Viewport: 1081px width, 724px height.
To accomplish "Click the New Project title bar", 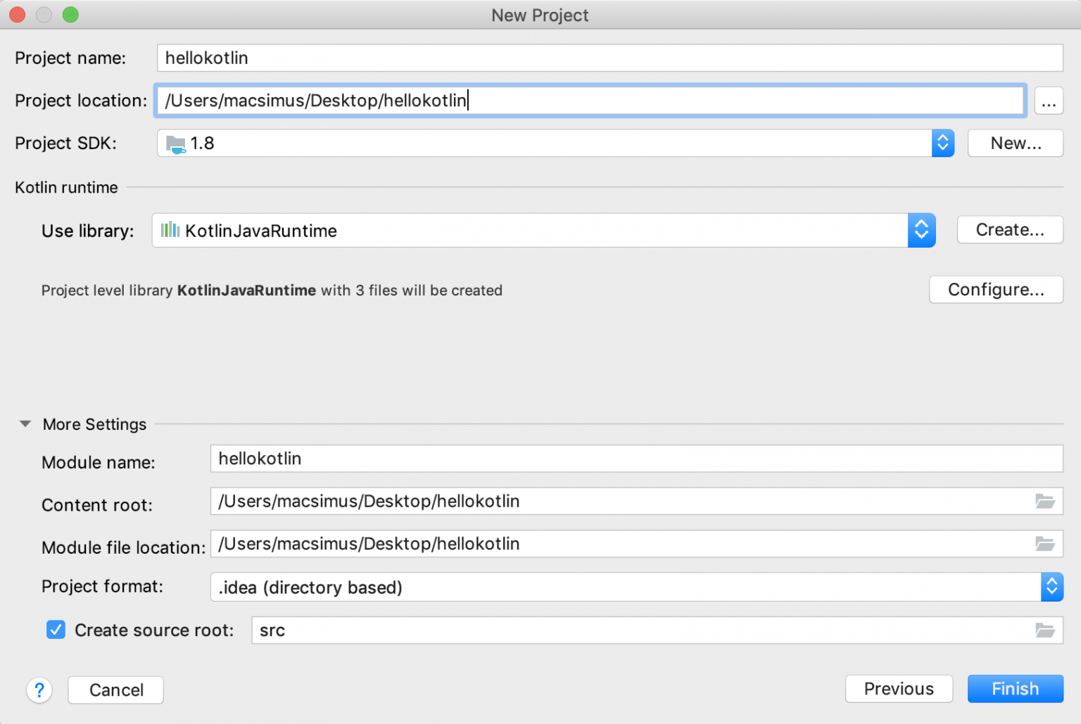I will (x=540, y=15).
